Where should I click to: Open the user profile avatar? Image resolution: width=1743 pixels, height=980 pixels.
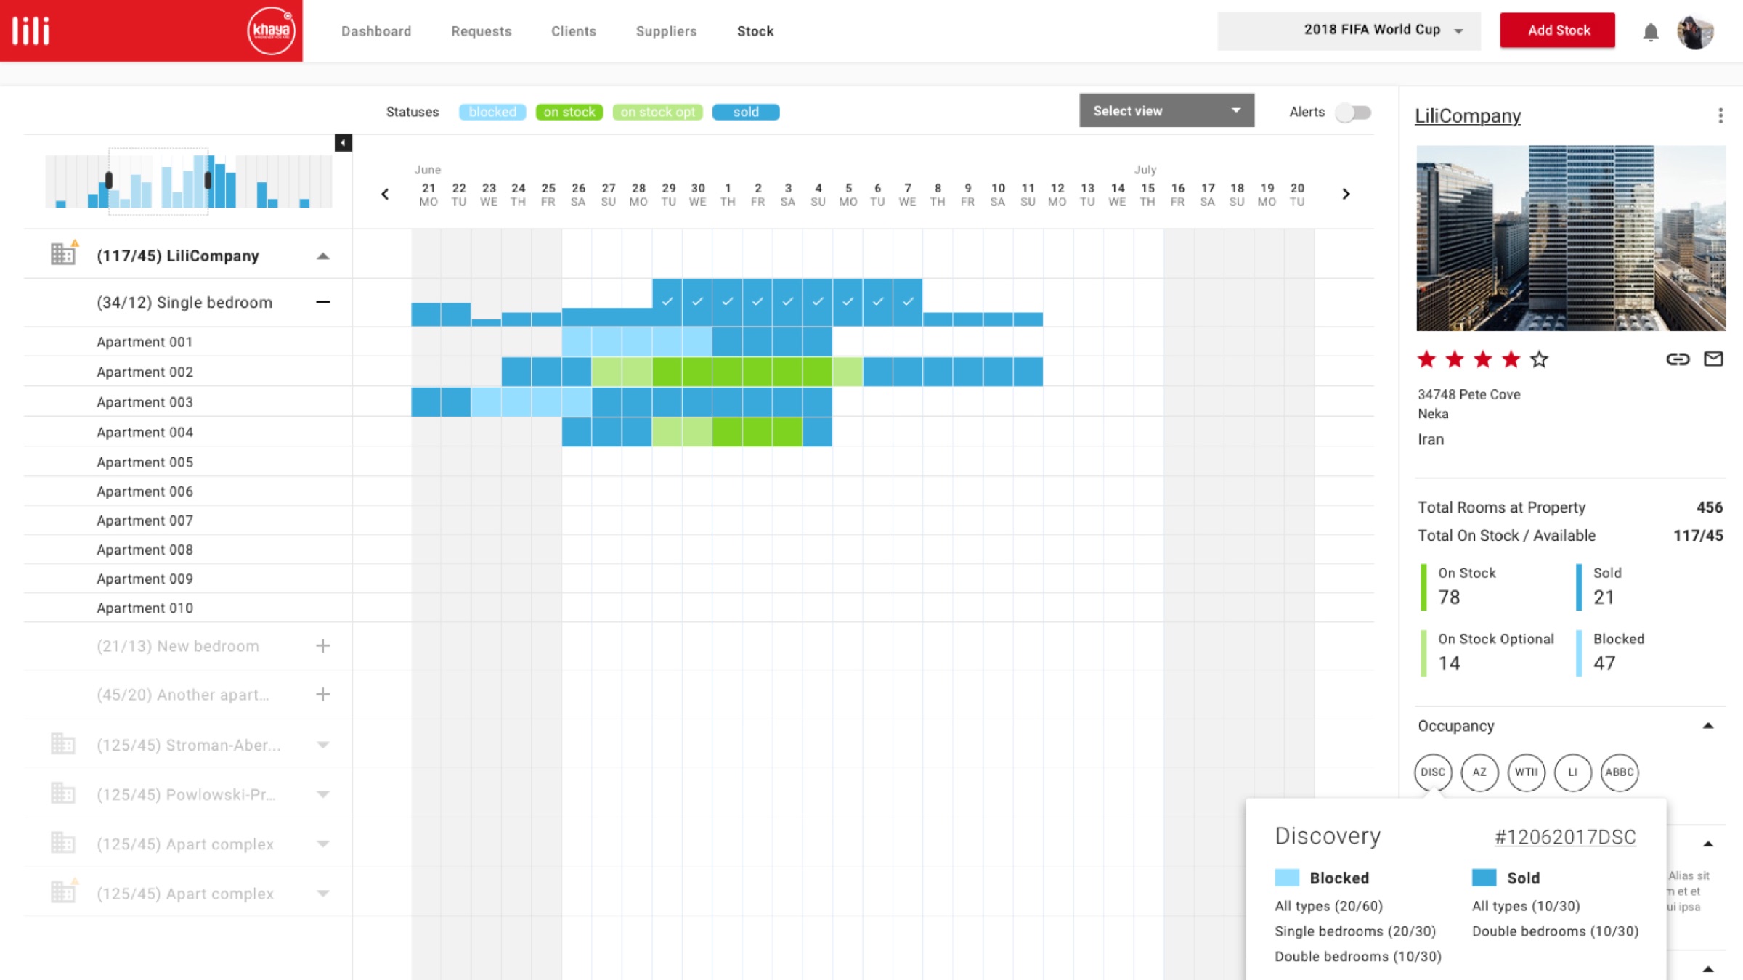click(1695, 32)
